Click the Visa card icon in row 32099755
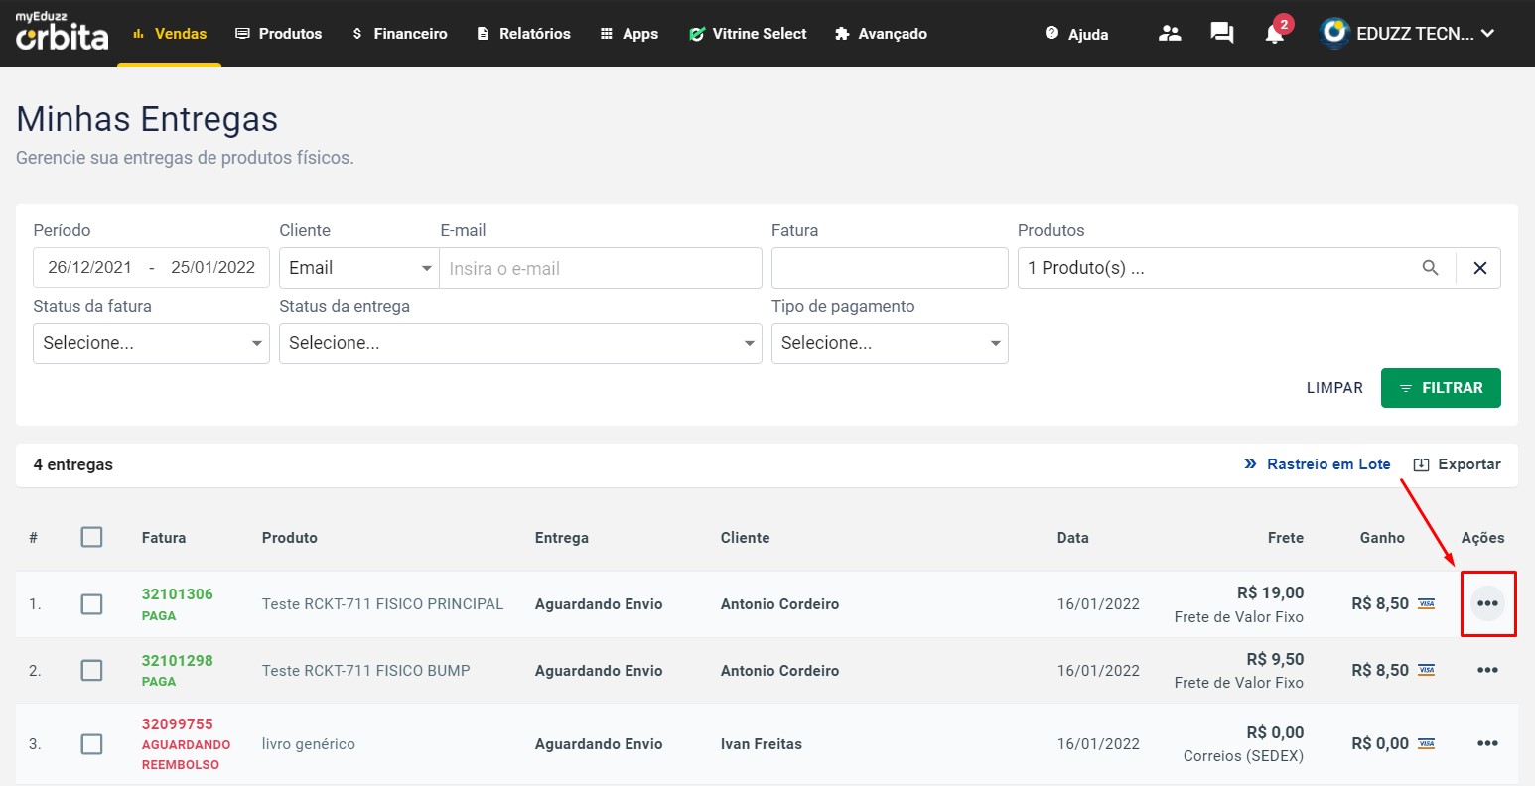 (1427, 743)
